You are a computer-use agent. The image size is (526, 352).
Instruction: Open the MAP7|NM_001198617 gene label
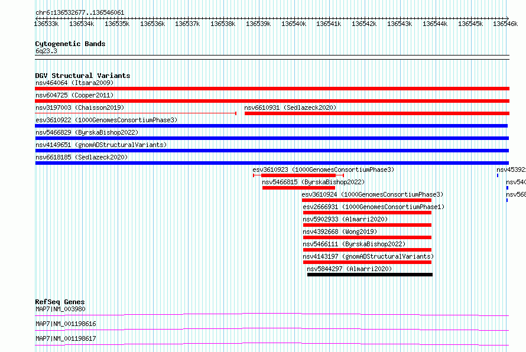point(66,338)
